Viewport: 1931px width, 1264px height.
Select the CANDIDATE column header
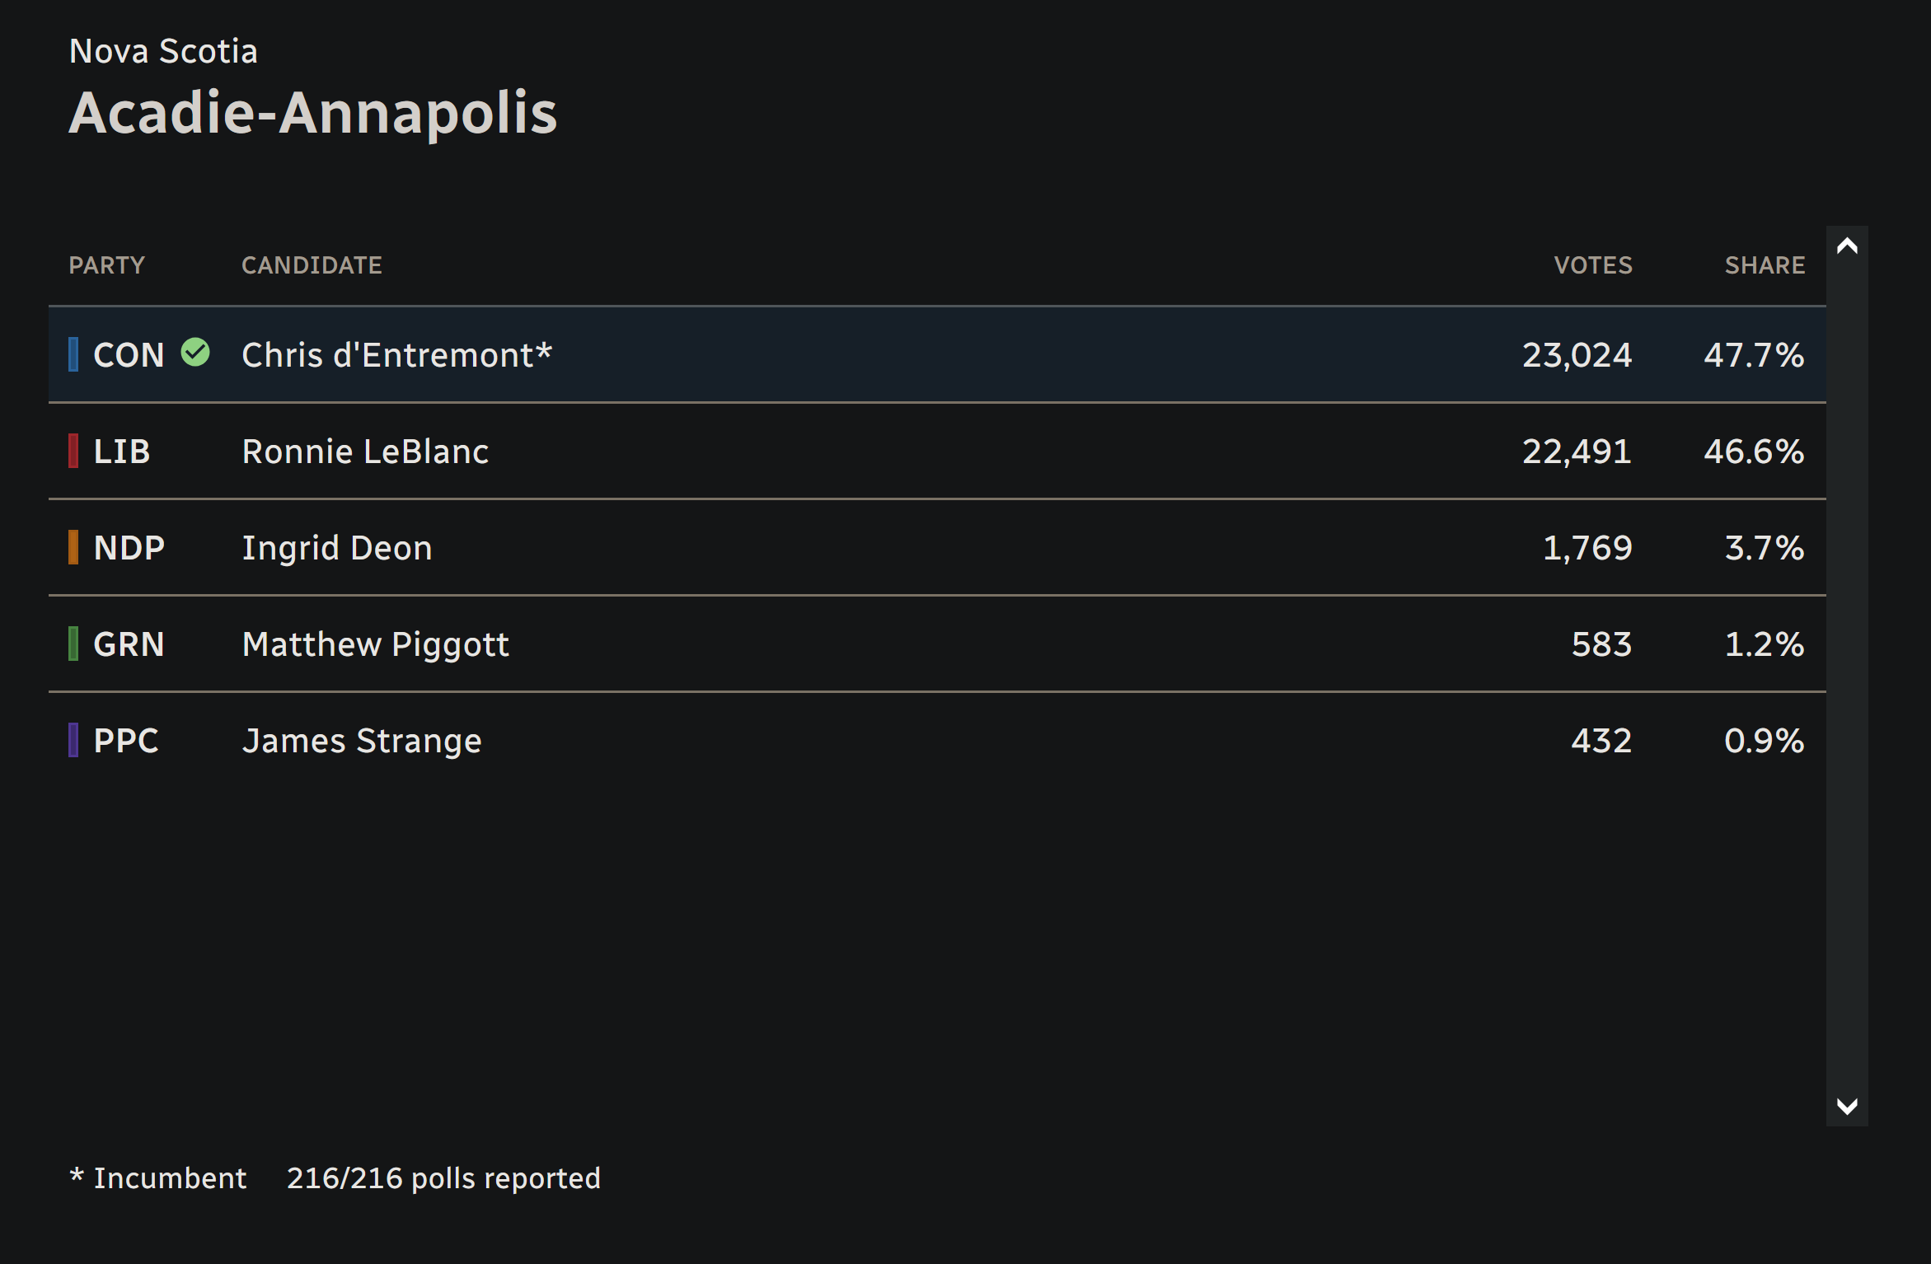pyautogui.click(x=312, y=265)
